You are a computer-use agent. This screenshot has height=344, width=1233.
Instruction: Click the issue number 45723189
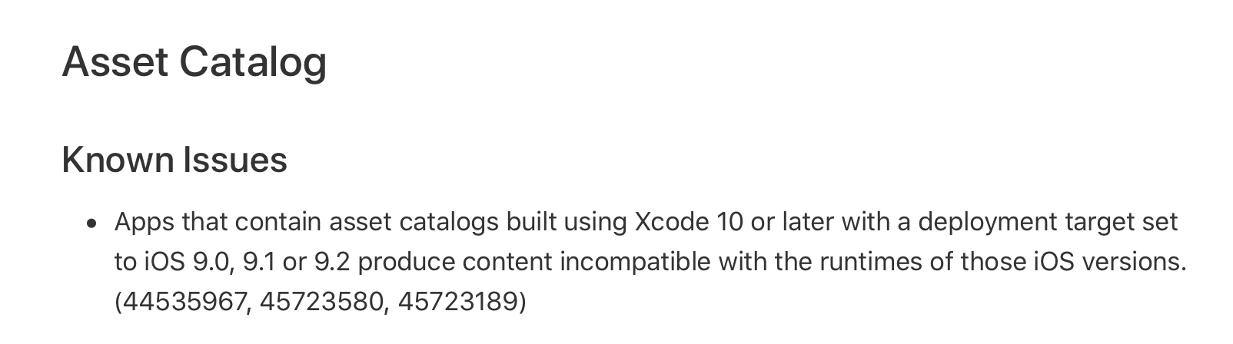[458, 302]
